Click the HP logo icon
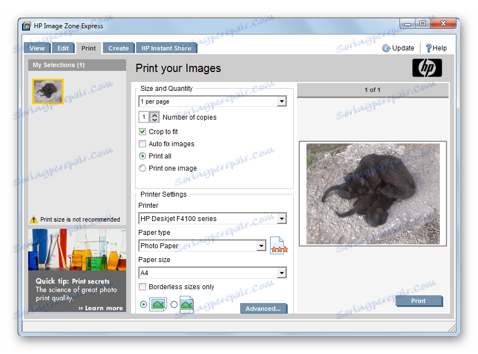 pyautogui.click(x=427, y=68)
